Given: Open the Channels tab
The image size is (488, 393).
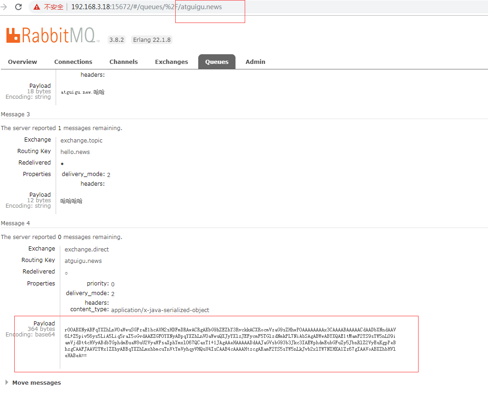Looking at the screenshot, I should [x=123, y=62].
